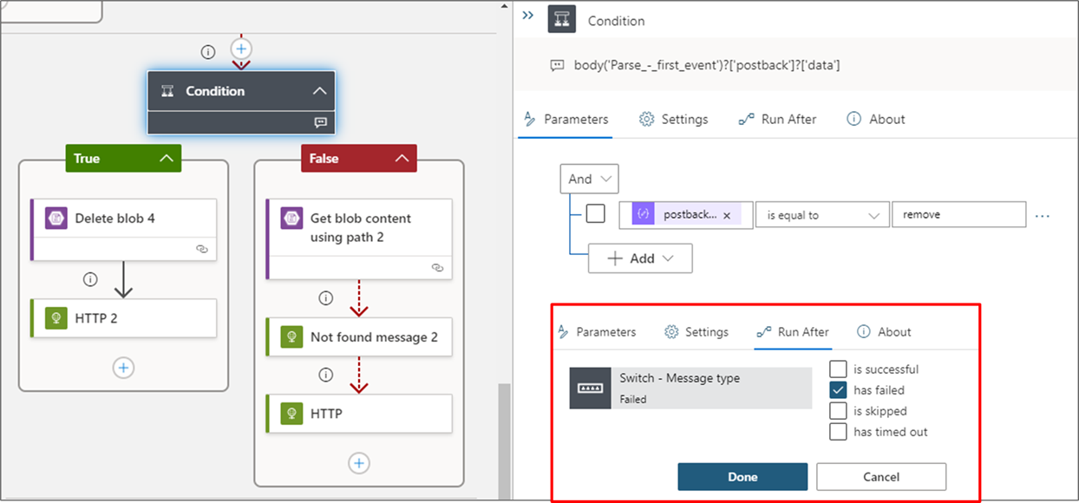Click info icon above the HTTP action

point(325,375)
